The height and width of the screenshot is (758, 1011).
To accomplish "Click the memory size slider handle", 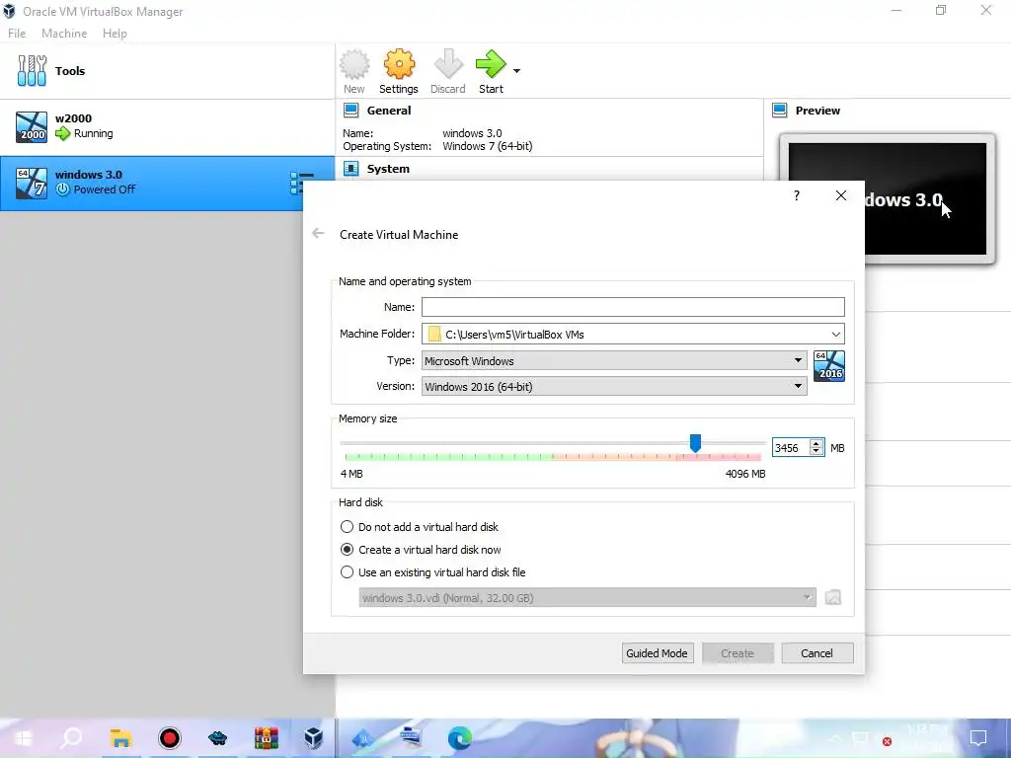I will [695, 443].
